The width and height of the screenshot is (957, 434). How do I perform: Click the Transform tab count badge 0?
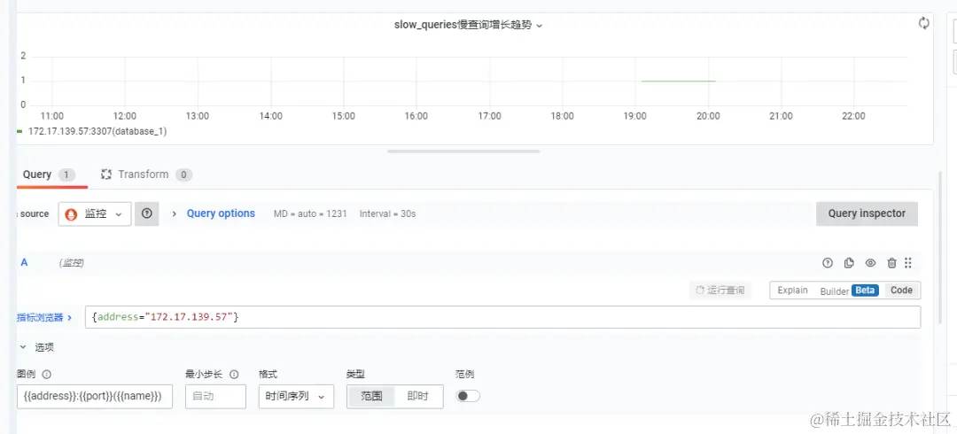click(183, 175)
